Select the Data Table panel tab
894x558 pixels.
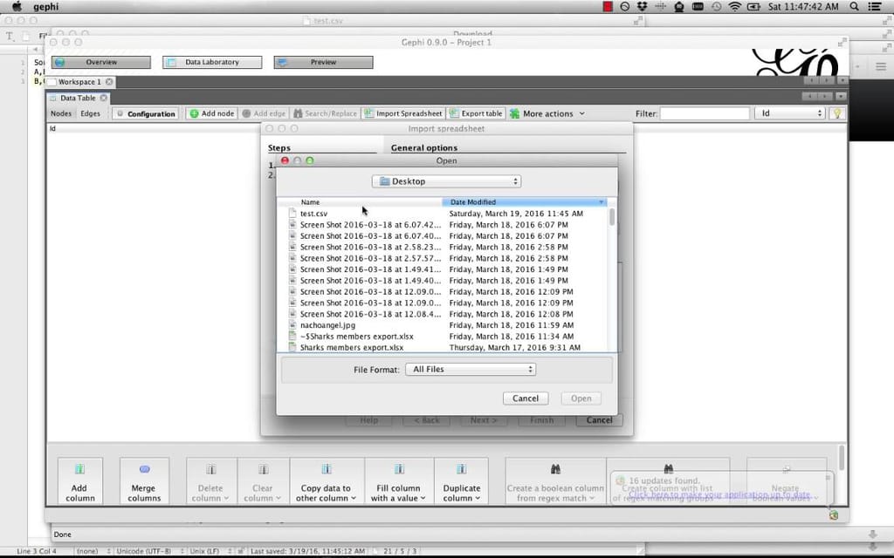pyautogui.click(x=78, y=98)
